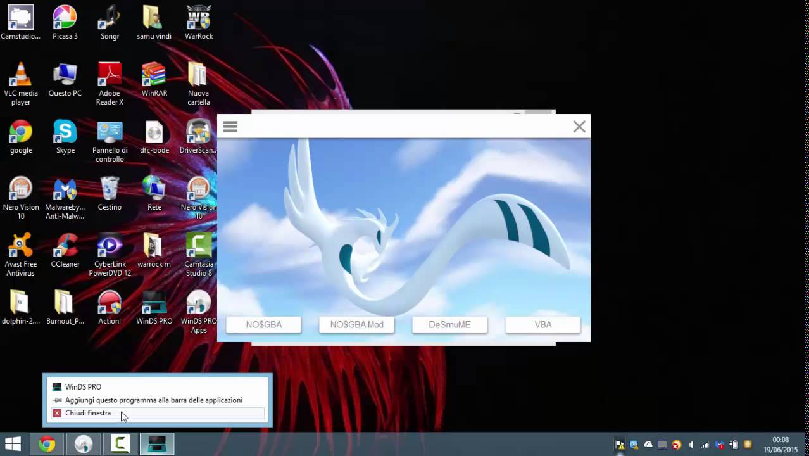Select WinDS PRO in the jump list
Image resolution: width=809 pixels, height=456 pixels.
[x=156, y=387]
